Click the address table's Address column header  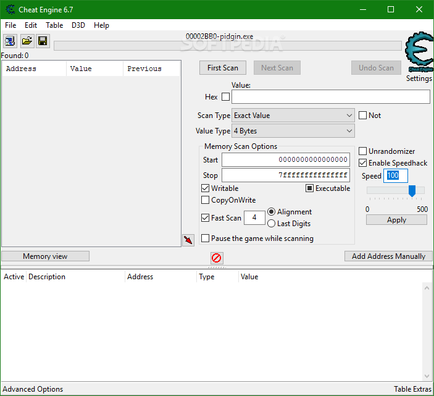[x=161, y=277]
